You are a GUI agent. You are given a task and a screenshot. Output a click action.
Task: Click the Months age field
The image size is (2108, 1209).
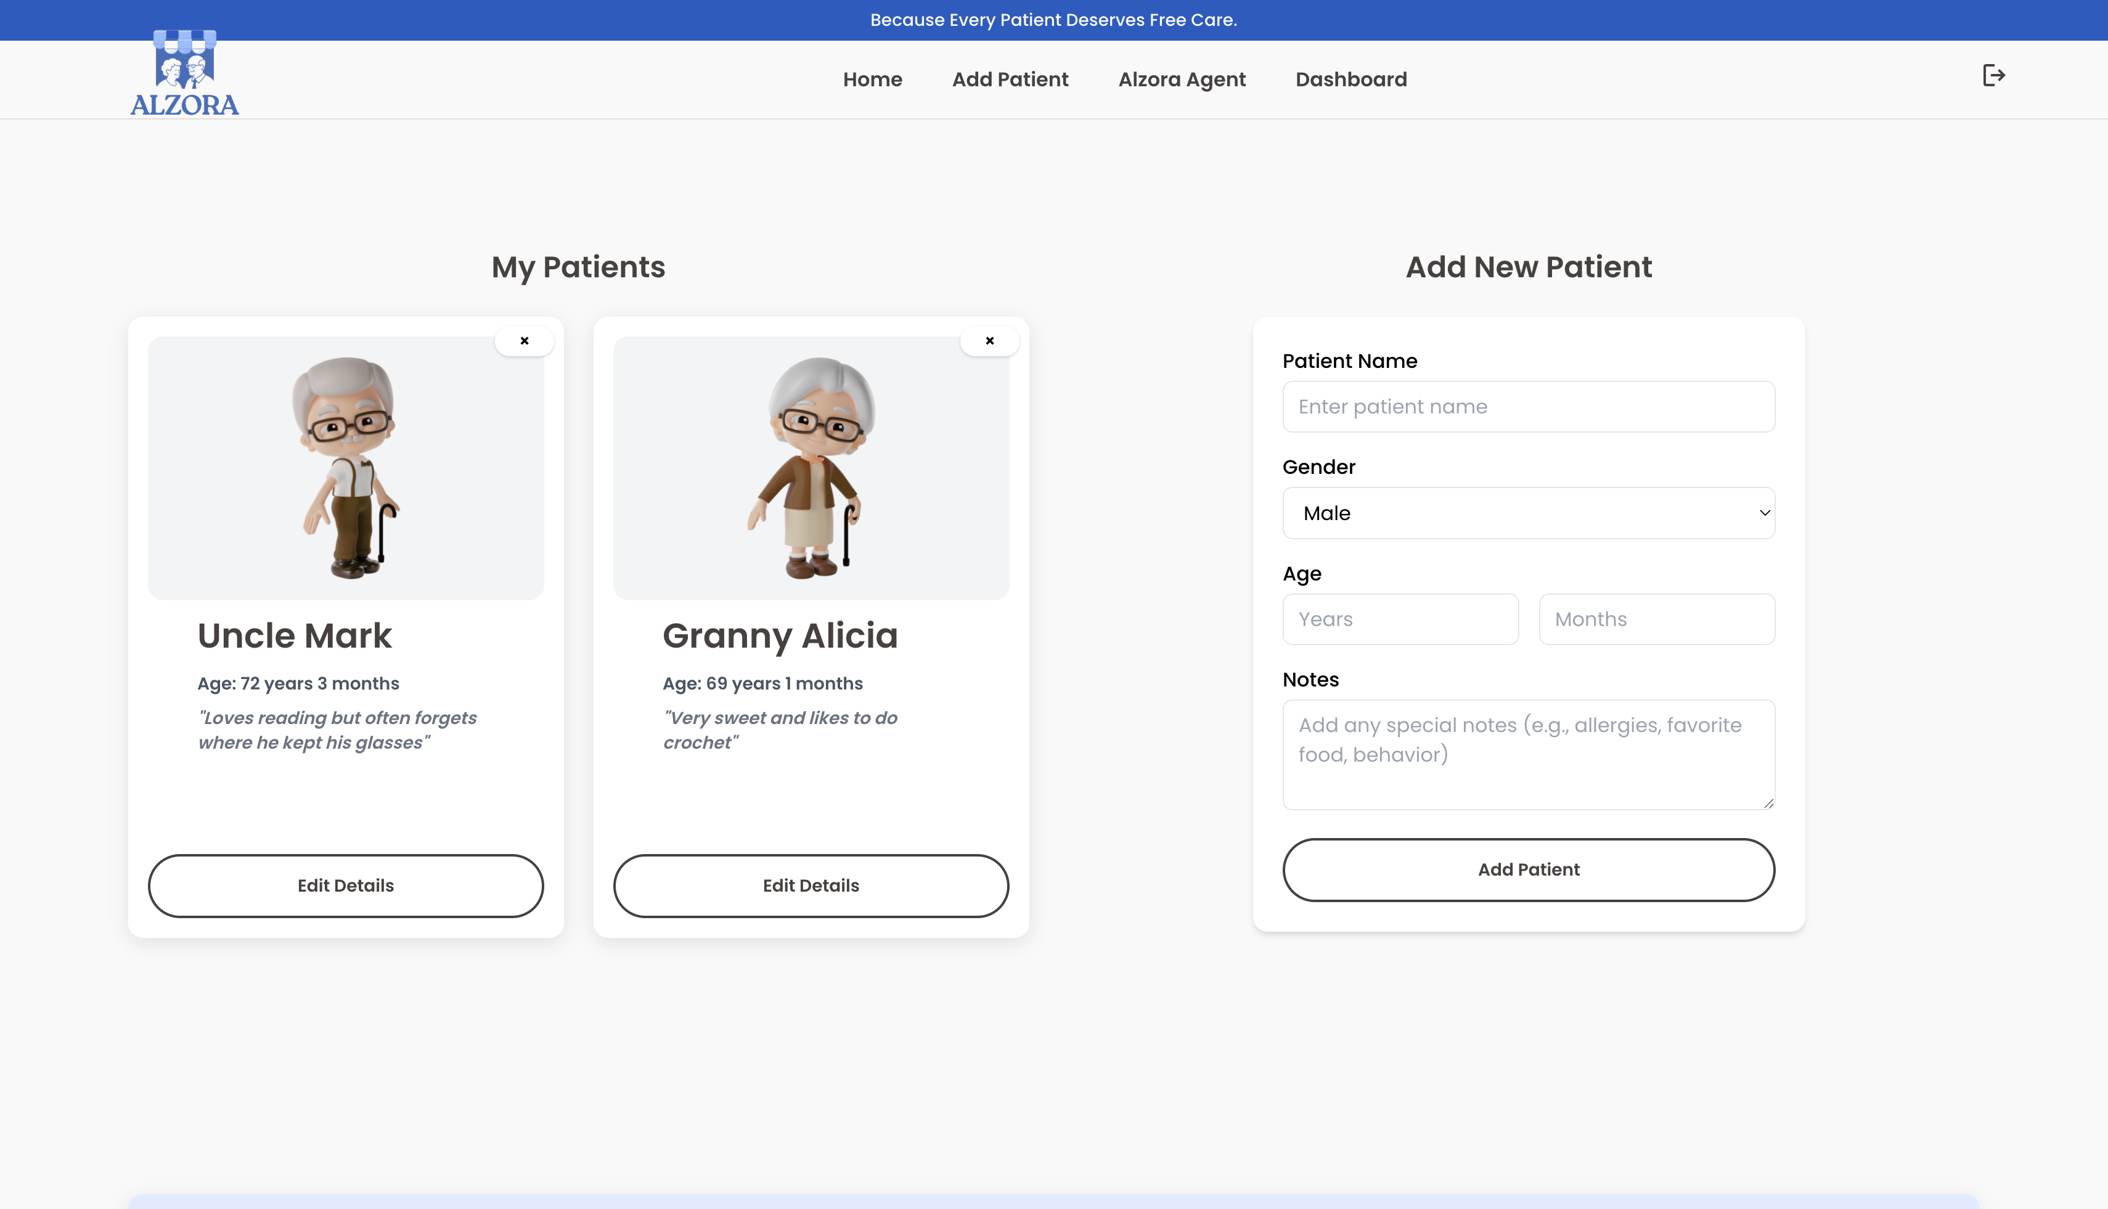1656,619
